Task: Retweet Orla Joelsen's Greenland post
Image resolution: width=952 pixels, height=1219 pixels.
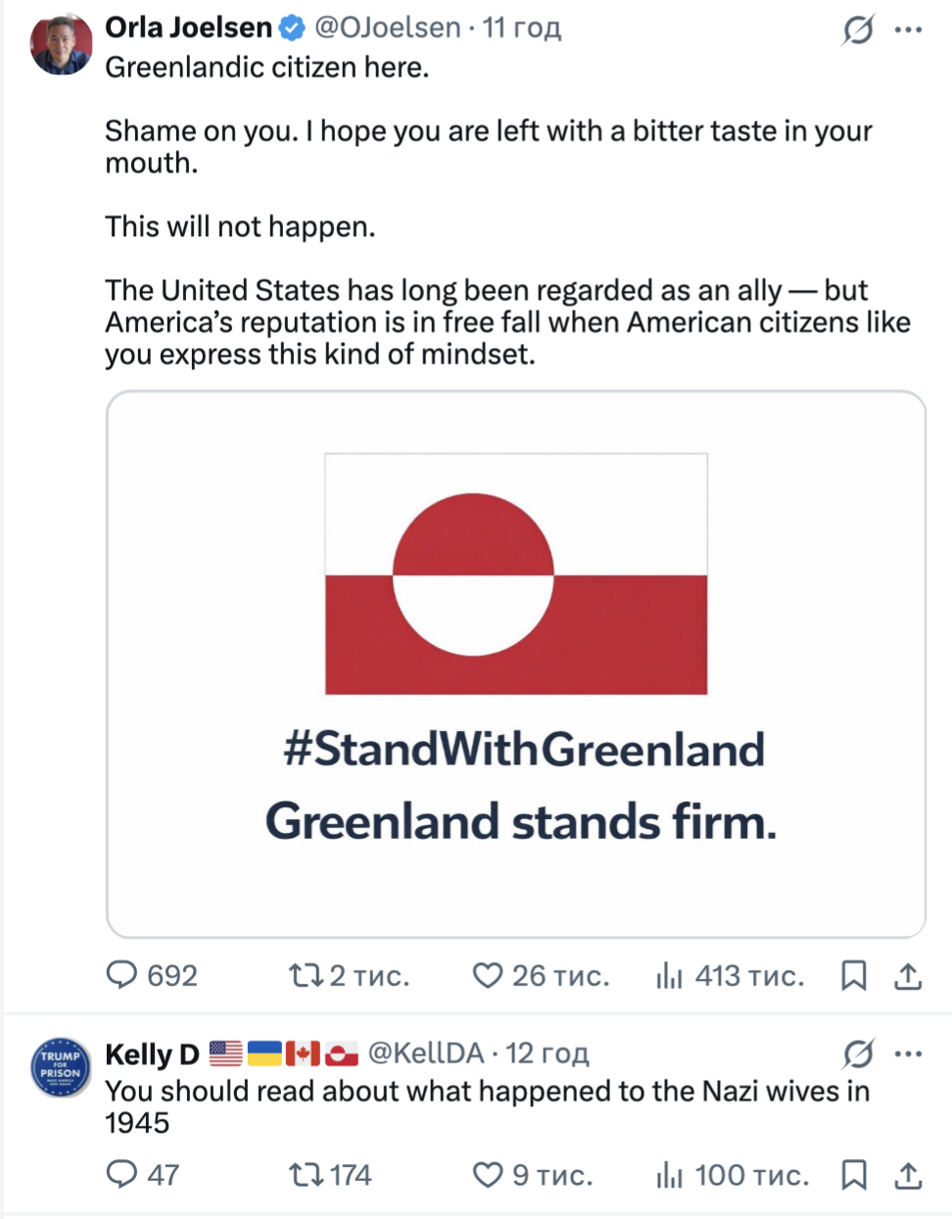Action: click(x=303, y=975)
